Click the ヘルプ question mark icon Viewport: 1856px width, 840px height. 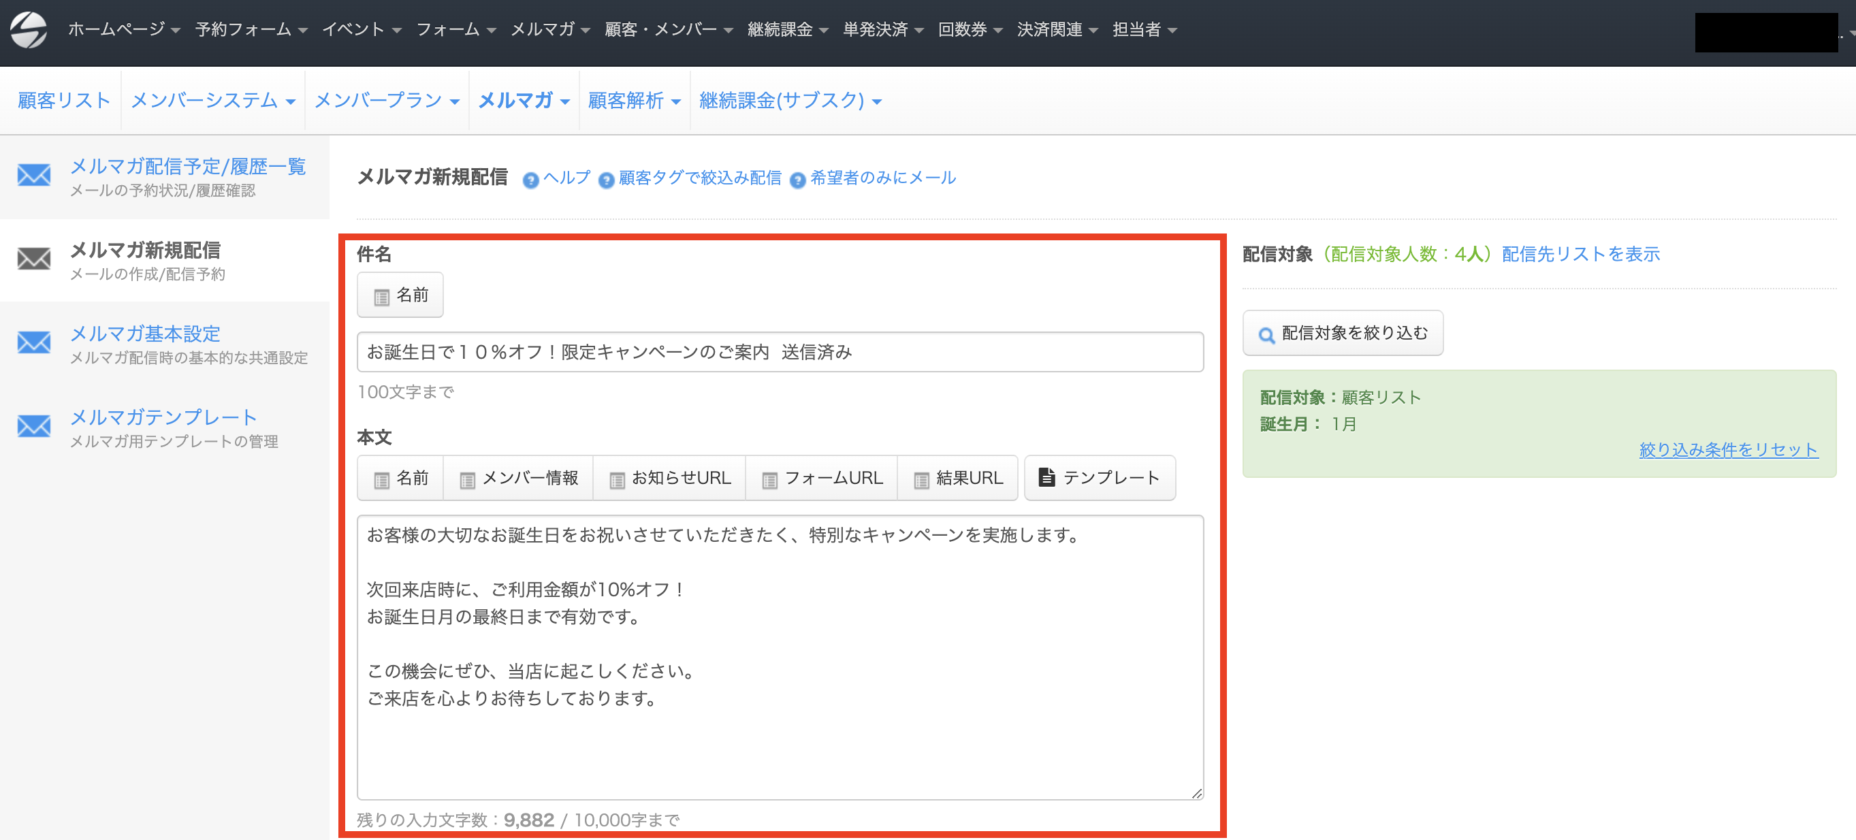click(x=530, y=180)
